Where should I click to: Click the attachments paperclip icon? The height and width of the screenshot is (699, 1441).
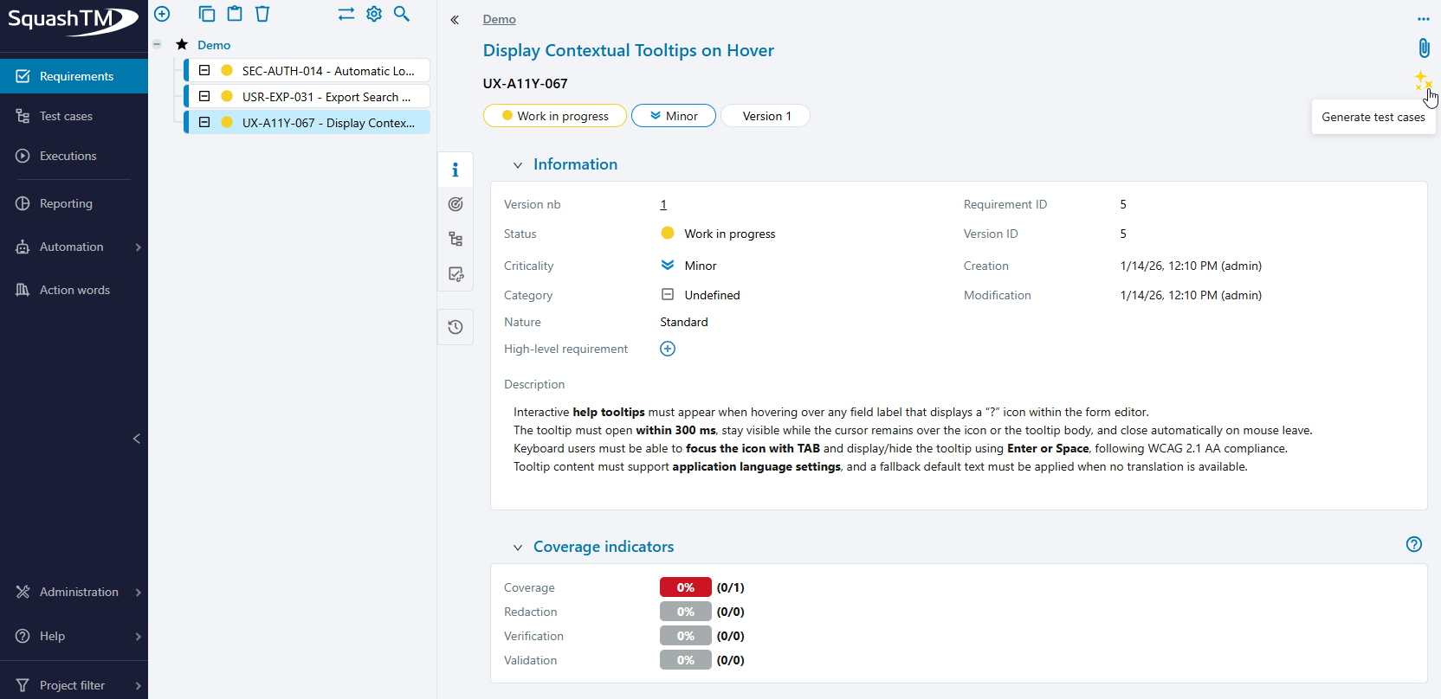(x=1424, y=48)
